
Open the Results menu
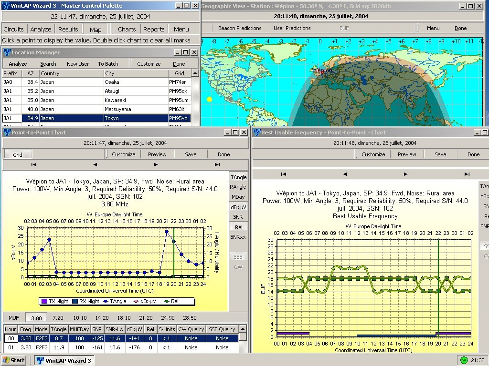click(68, 29)
